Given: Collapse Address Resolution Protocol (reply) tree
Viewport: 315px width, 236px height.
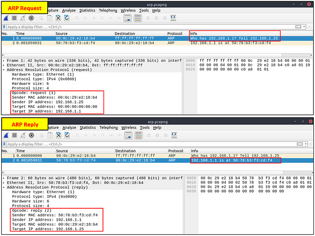Looking at the screenshot, I should click(4, 188).
